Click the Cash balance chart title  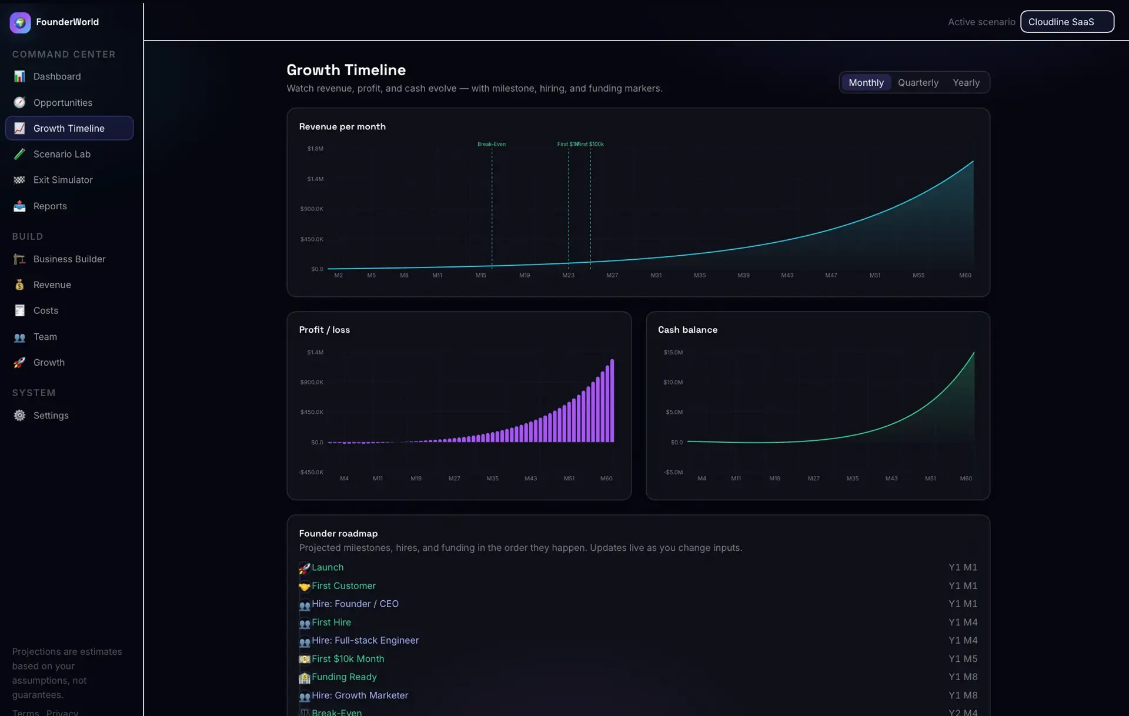[x=687, y=330]
